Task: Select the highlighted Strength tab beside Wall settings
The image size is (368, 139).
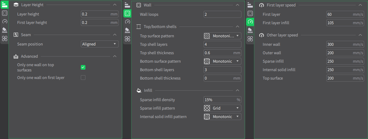Action: click(x=127, y=13)
